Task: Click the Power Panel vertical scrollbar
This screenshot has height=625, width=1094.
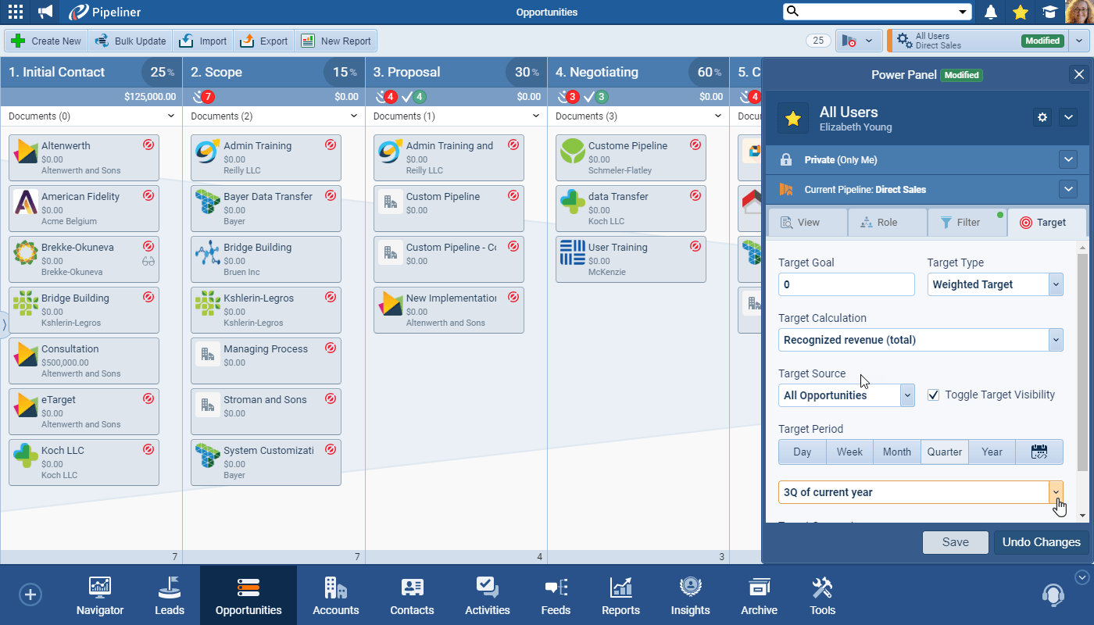Action: [1082, 359]
